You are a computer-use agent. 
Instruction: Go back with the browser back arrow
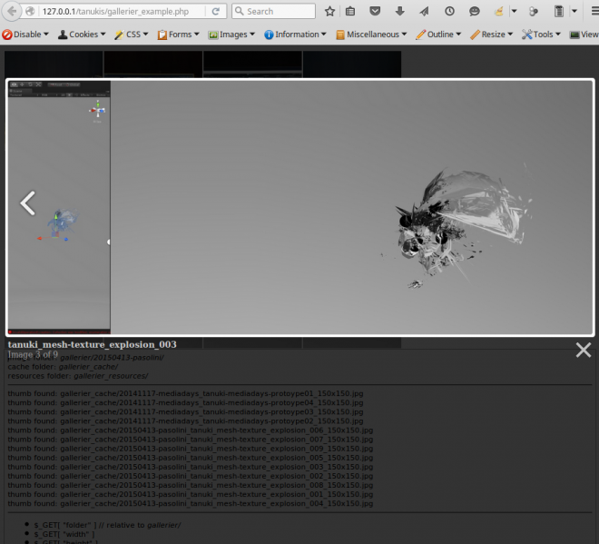[10, 12]
